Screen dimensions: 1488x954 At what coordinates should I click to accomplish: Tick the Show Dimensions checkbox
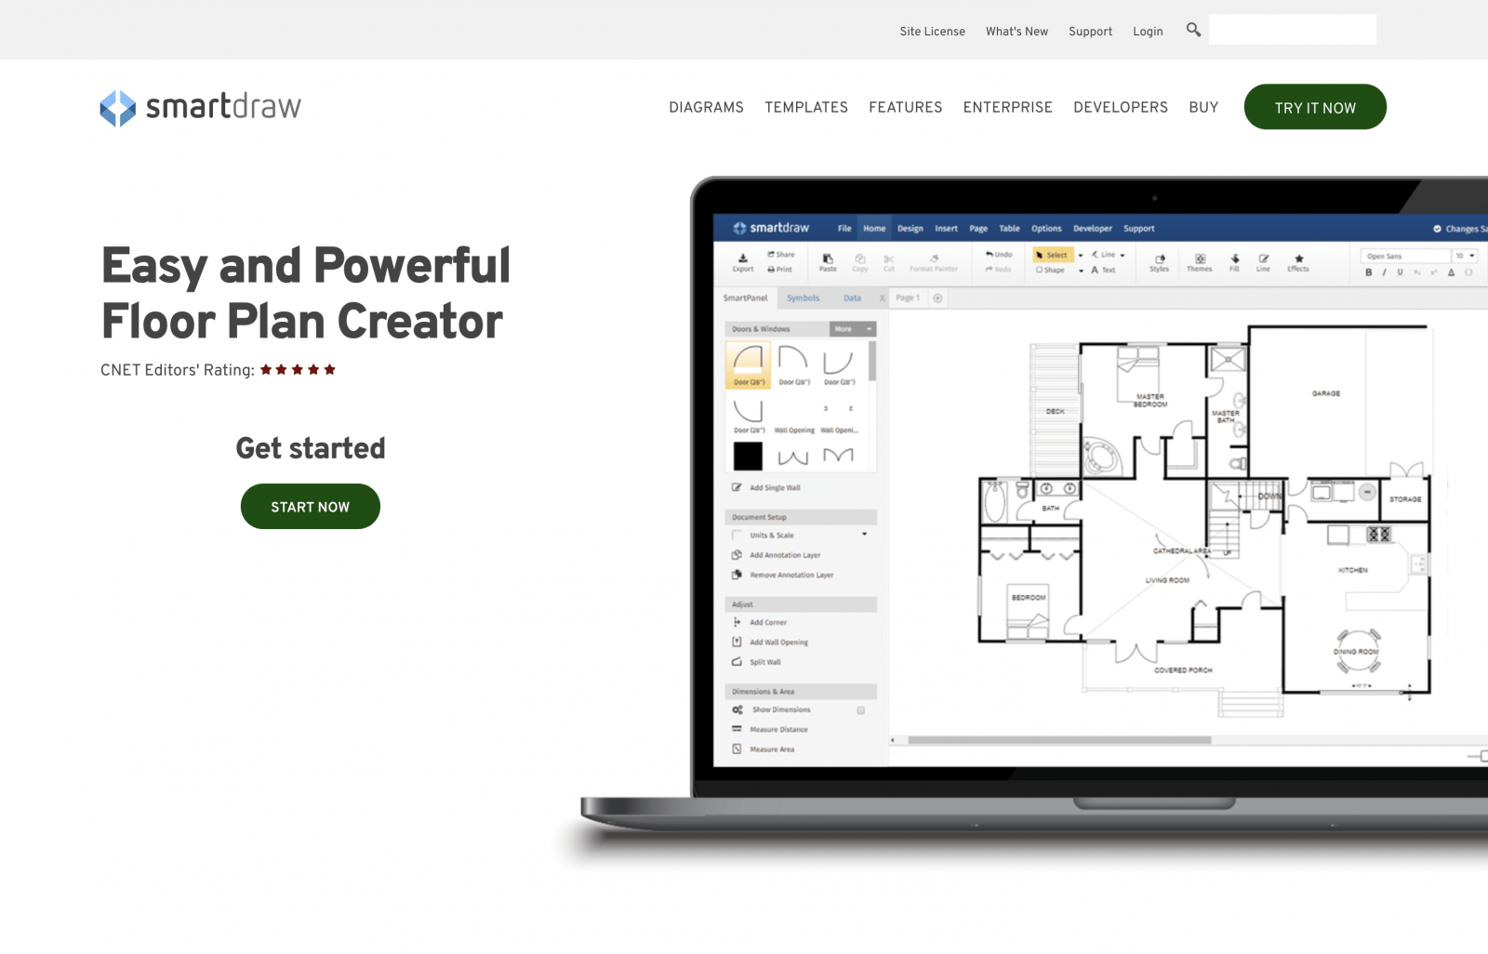pyautogui.click(x=861, y=710)
